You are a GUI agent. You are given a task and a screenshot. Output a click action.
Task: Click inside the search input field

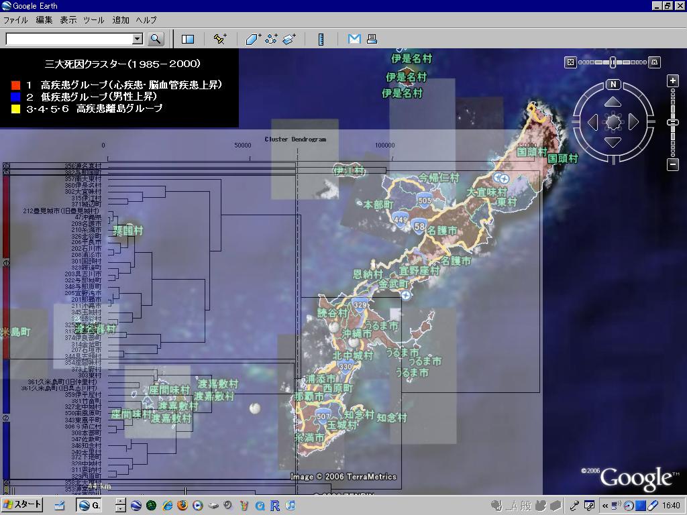pyautogui.click(x=68, y=39)
